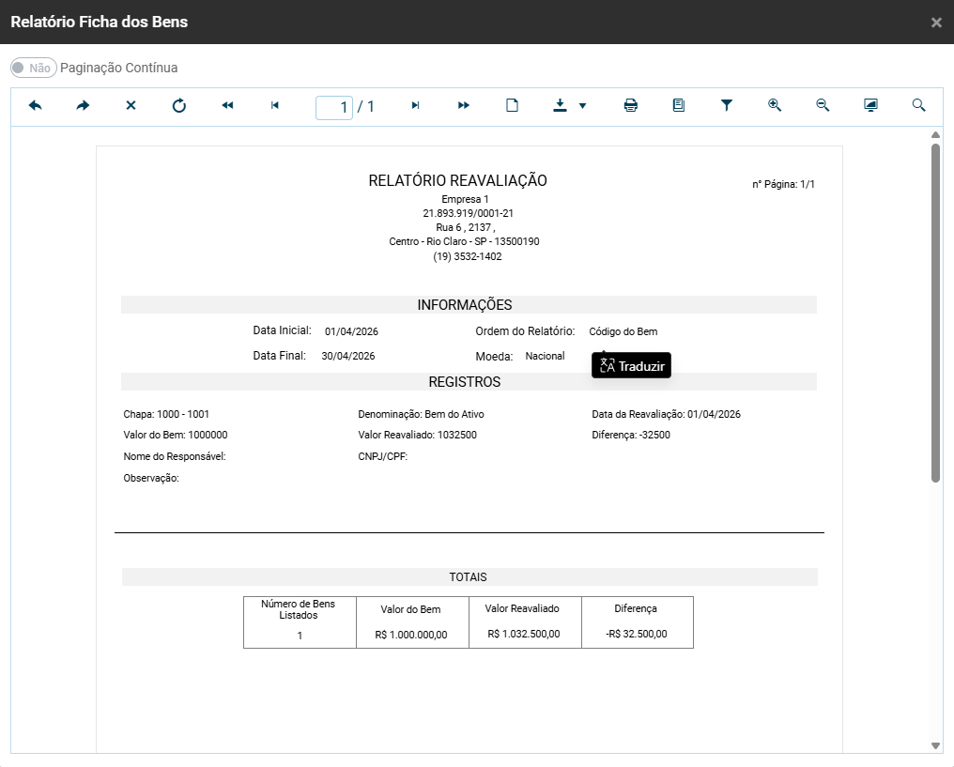Click the page number input field
This screenshot has width=954, height=767.
(x=334, y=107)
